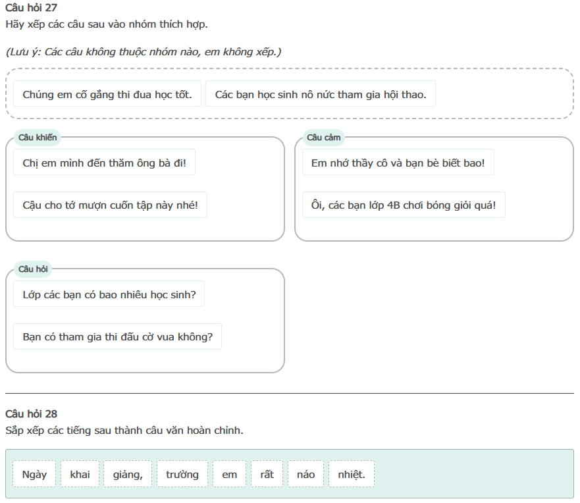Click the "Câu hỏi 28" heading

pyautogui.click(x=31, y=413)
